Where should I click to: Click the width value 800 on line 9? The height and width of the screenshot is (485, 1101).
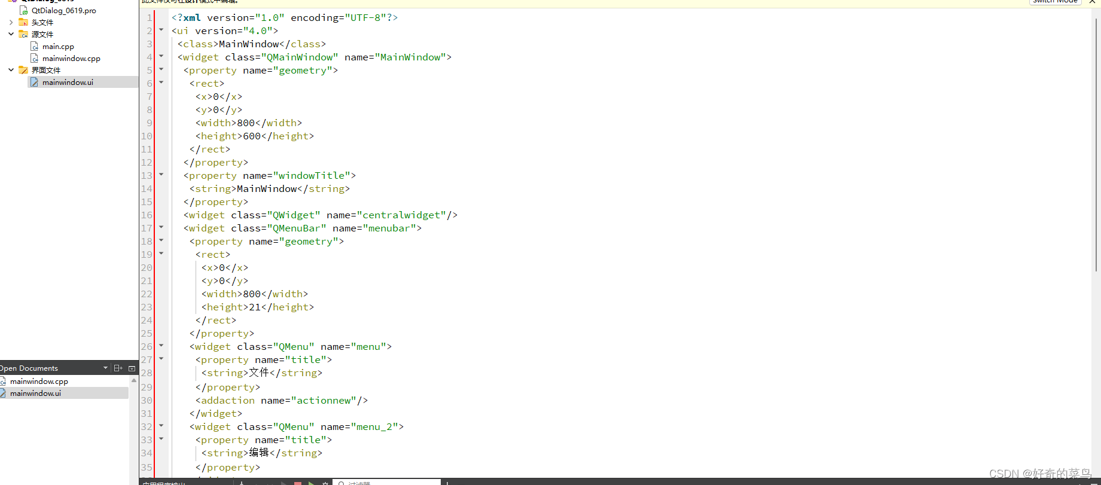click(x=246, y=123)
